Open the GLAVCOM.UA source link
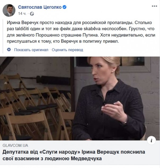This screenshot has height=168, width=160. [15, 146]
